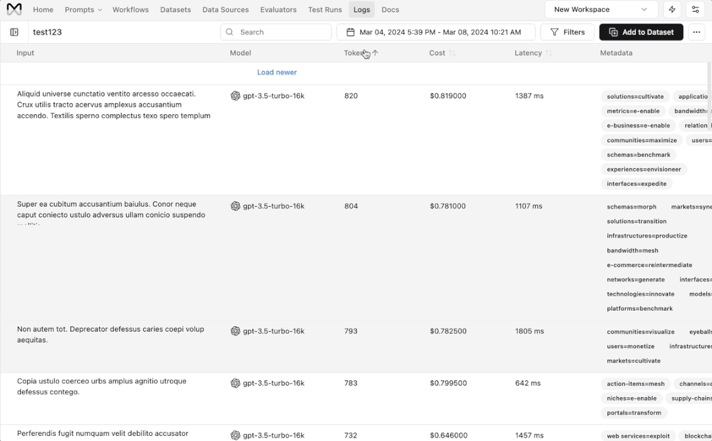
Task: Open log starting 'Perferendis fugit numquam'
Action: point(102,433)
